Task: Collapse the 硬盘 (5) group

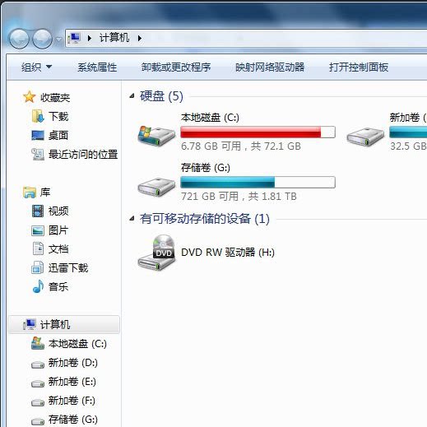Action: (132, 96)
